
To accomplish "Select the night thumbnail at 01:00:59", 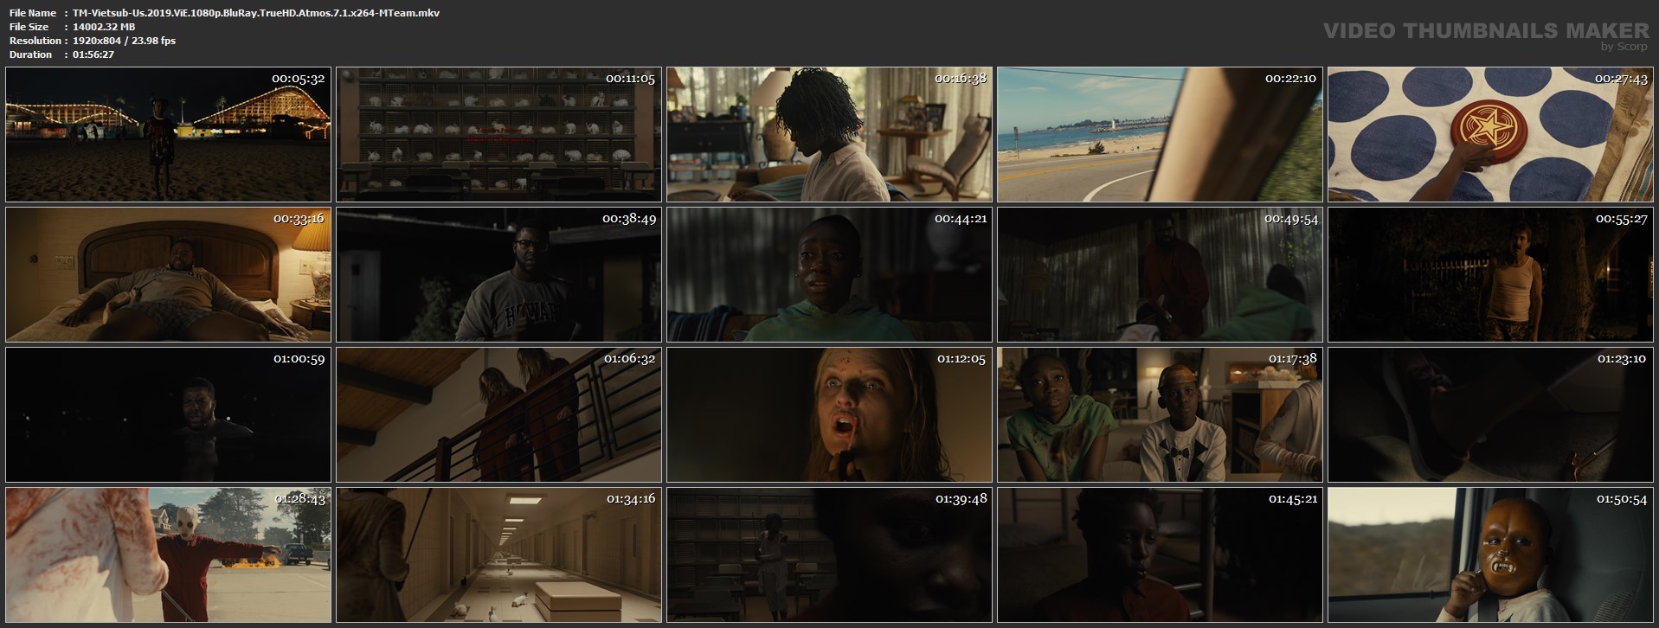I will pyautogui.click(x=168, y=415).
